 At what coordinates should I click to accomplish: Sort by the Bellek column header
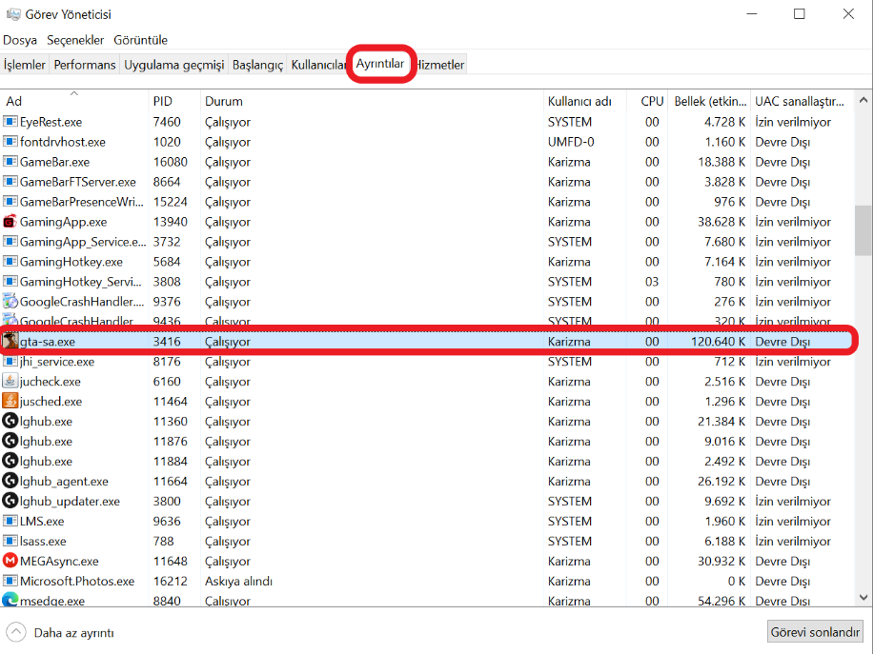click(709, 101)
